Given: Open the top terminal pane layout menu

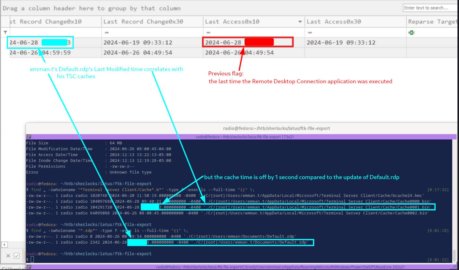Looking at the screenshot, I should coord(29,137).
